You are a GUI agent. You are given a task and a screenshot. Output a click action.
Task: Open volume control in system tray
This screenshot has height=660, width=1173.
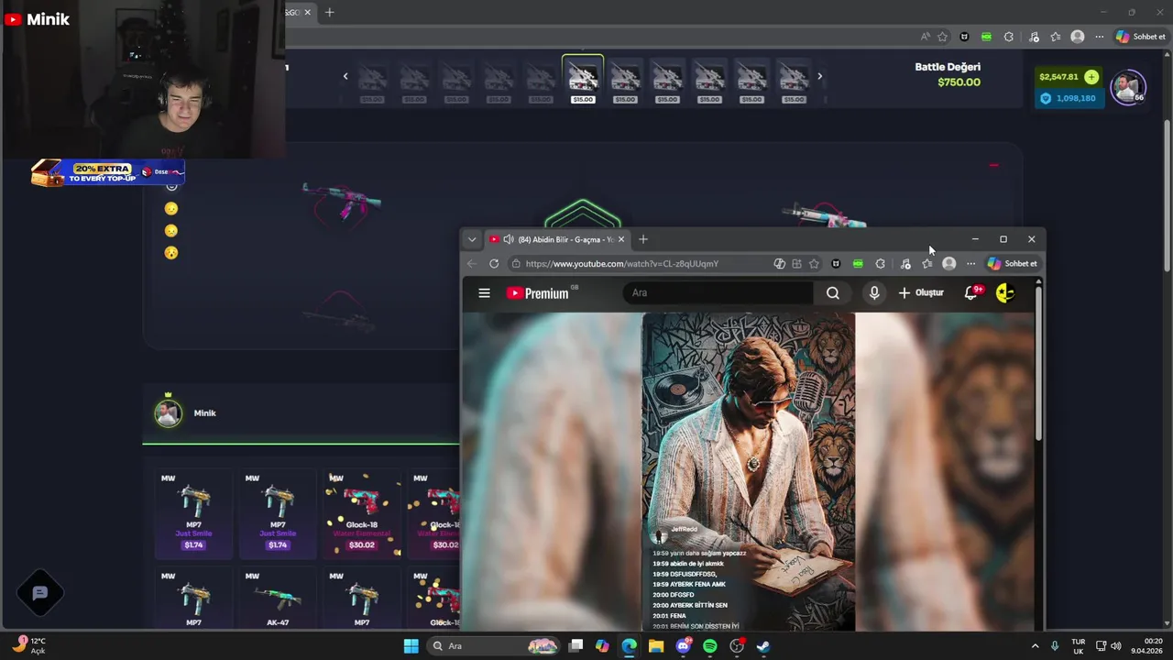1116,646
